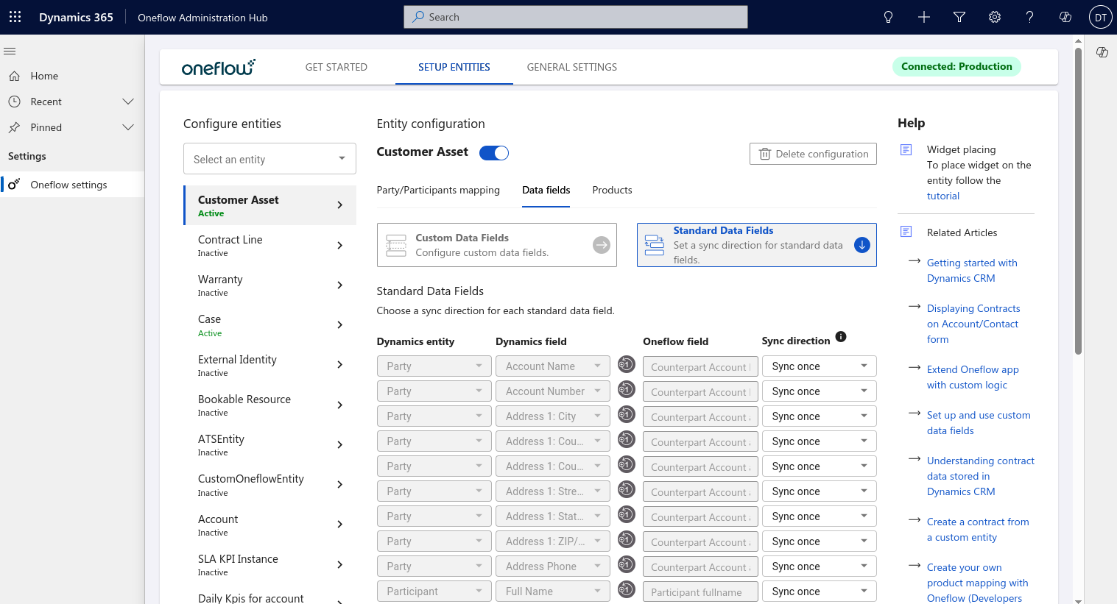
Task: Open Sync direction dropdown for Account Name
Action: pyautogui.click(x=820, y=366)
